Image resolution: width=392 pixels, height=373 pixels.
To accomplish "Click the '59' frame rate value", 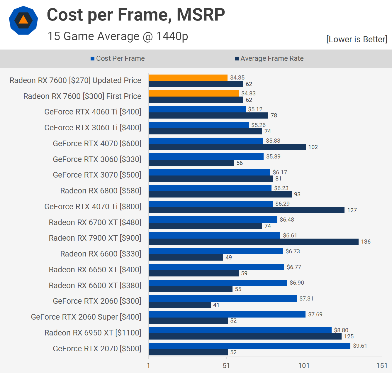I will coord(244,273).
